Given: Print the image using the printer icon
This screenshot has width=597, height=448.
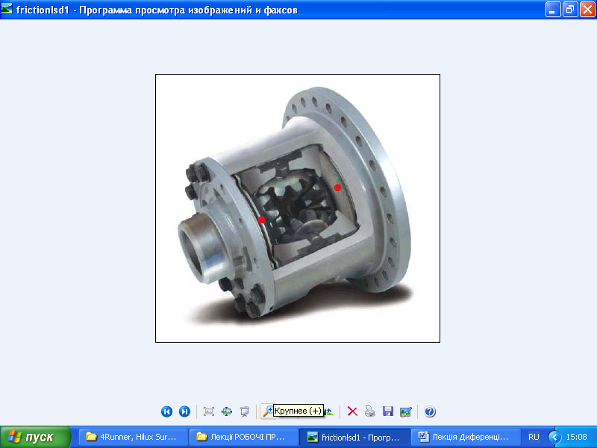Looking at the screenshot, I should pos(370,411).
